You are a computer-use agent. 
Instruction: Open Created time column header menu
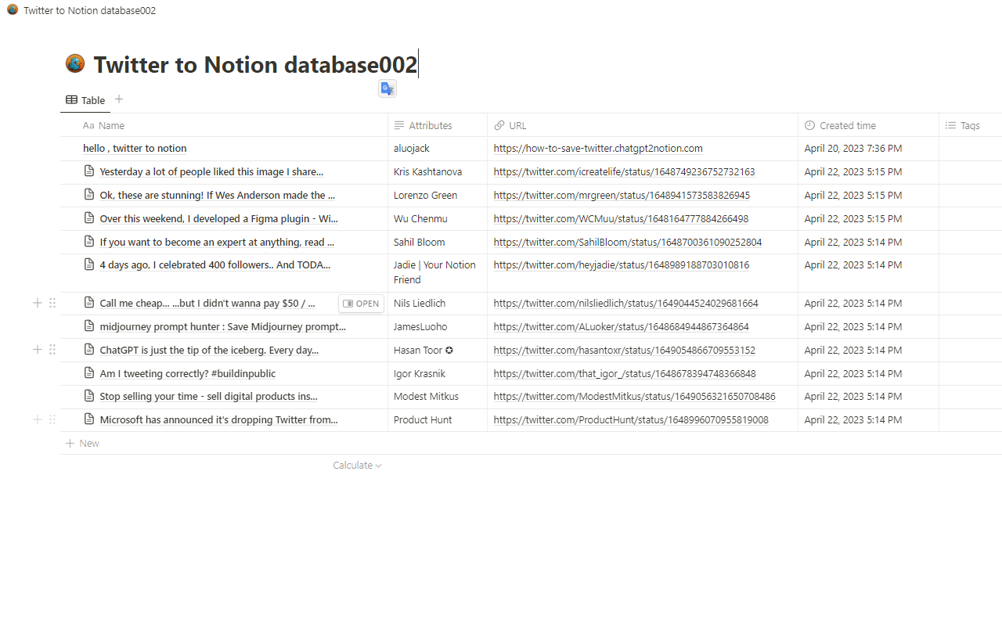tap(868, 125)
